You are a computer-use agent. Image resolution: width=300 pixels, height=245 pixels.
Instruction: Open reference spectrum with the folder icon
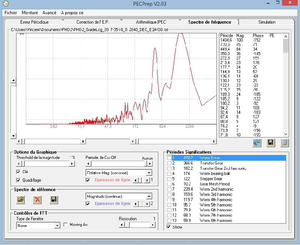21,200
